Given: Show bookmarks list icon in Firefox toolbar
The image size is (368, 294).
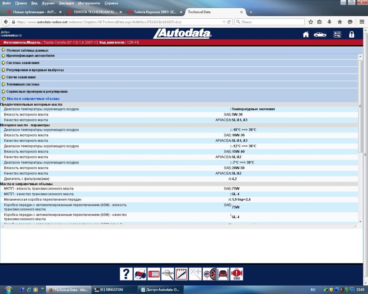Looking at the screenshot, I should pos(319,22).
